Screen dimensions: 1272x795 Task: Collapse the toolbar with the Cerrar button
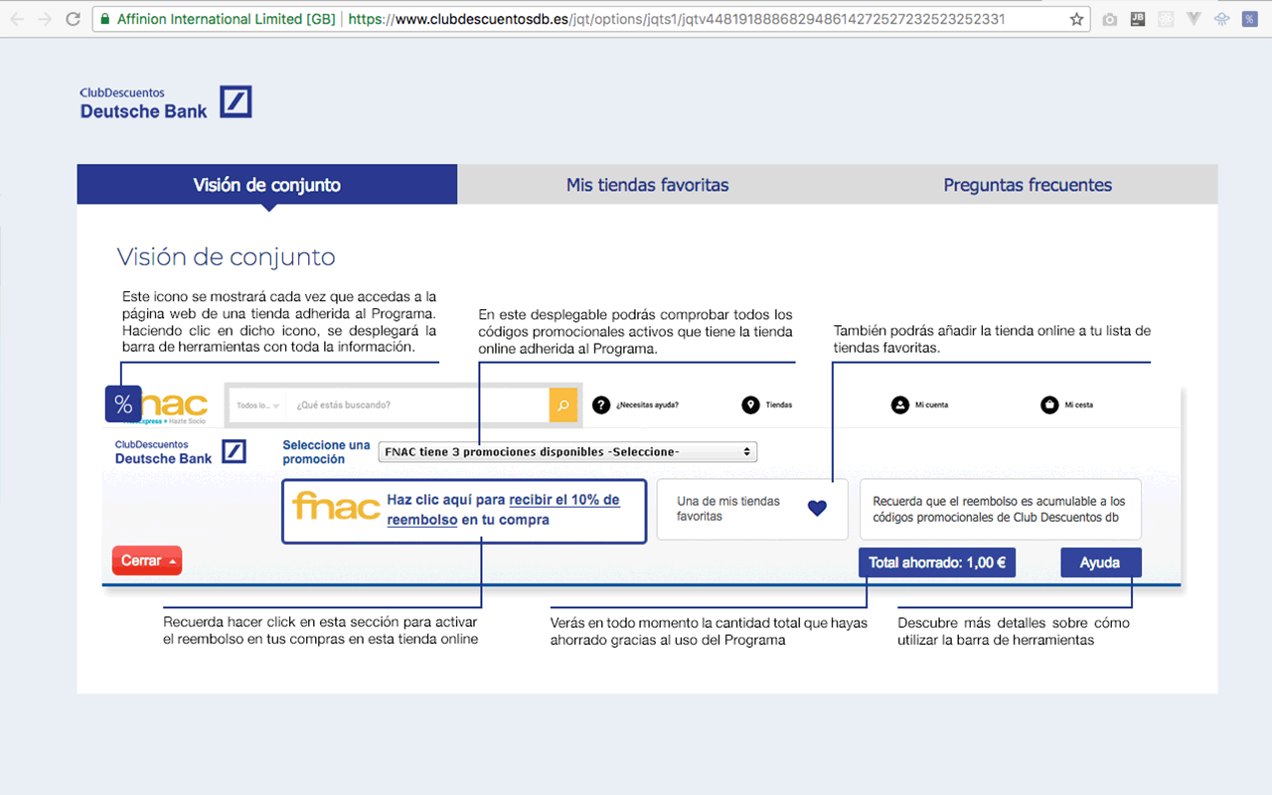pyautogui.click(x=147, y=561)
